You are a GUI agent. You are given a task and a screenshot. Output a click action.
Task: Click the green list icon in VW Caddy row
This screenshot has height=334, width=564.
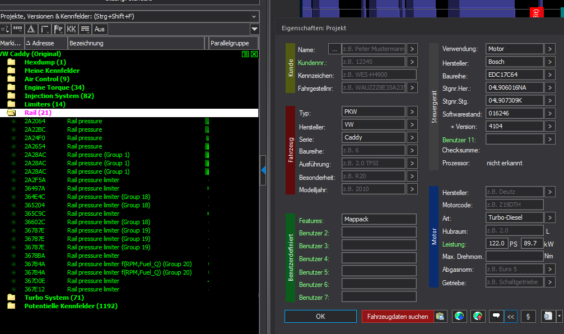coord(245,54)
